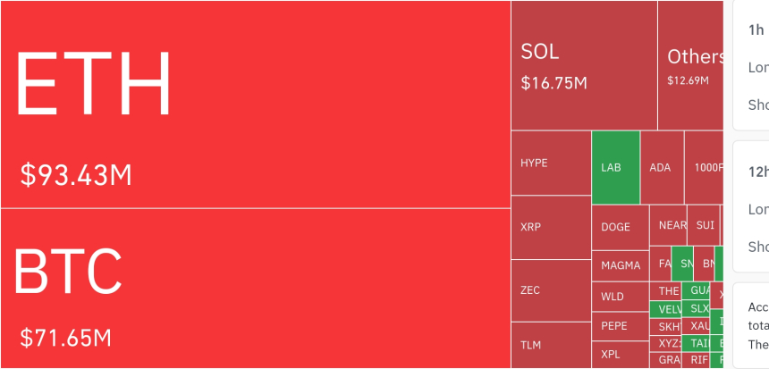Select the MAGMA tile
The image size is (769, 369).
pos(621,265)
